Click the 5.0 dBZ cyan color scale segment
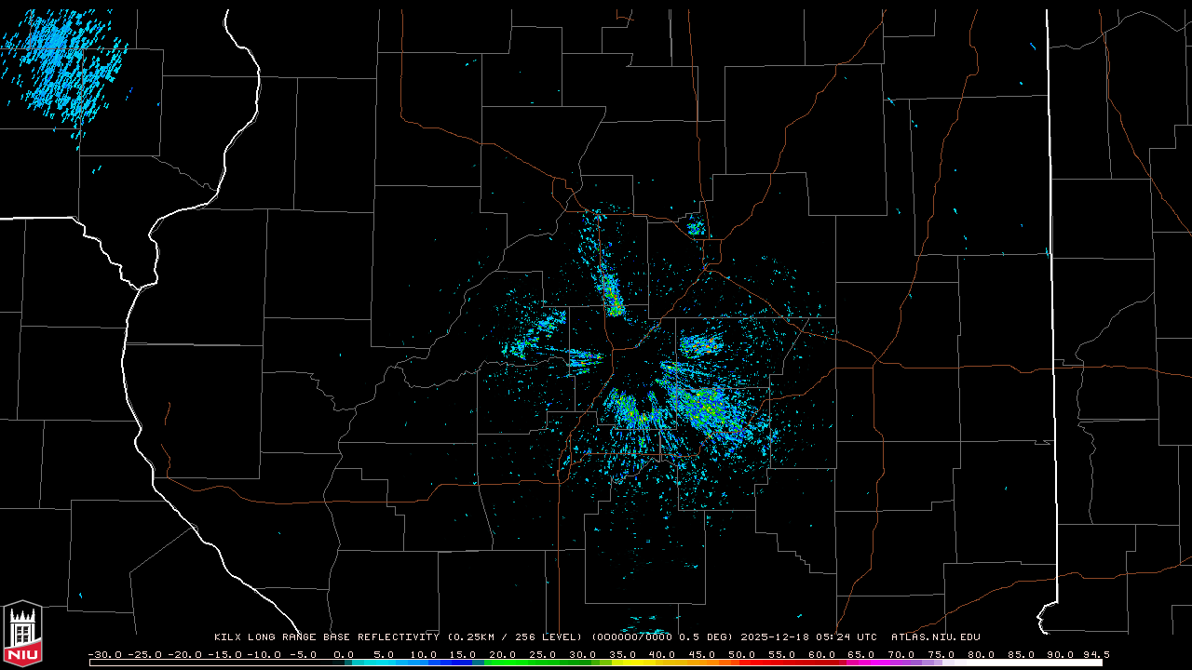The width and height of the screenshot is (1192, 670). click(x=384, y=663)
